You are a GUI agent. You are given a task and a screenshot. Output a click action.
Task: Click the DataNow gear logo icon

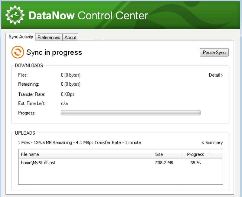coord(15,15)
